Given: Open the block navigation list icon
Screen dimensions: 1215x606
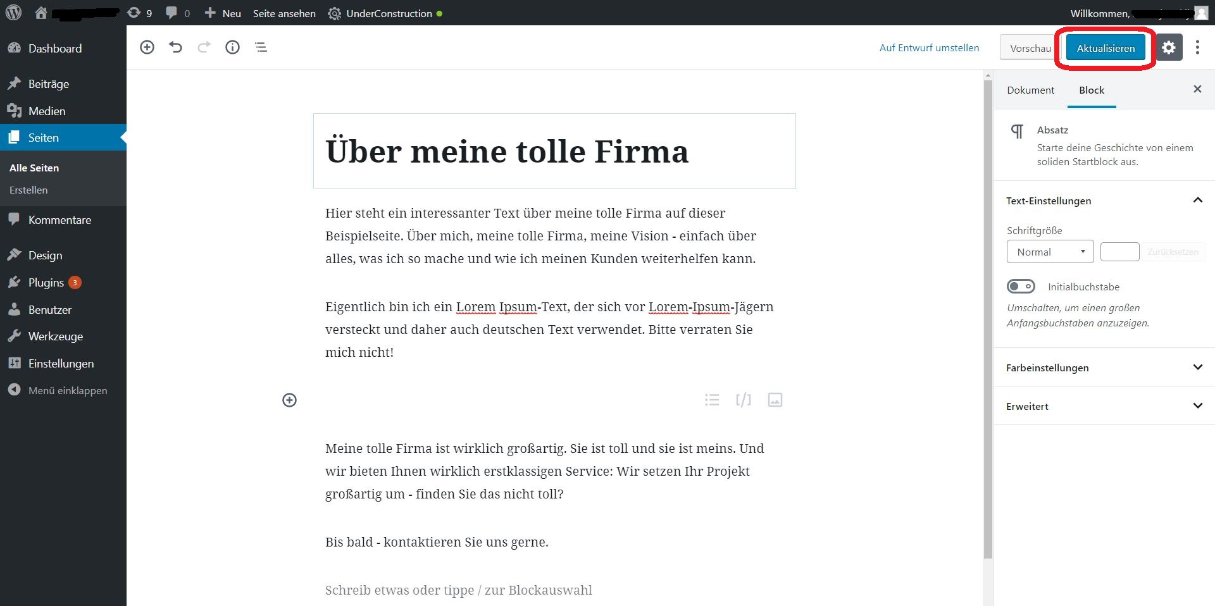Looking at the screenshot, I should coord(261,47).
